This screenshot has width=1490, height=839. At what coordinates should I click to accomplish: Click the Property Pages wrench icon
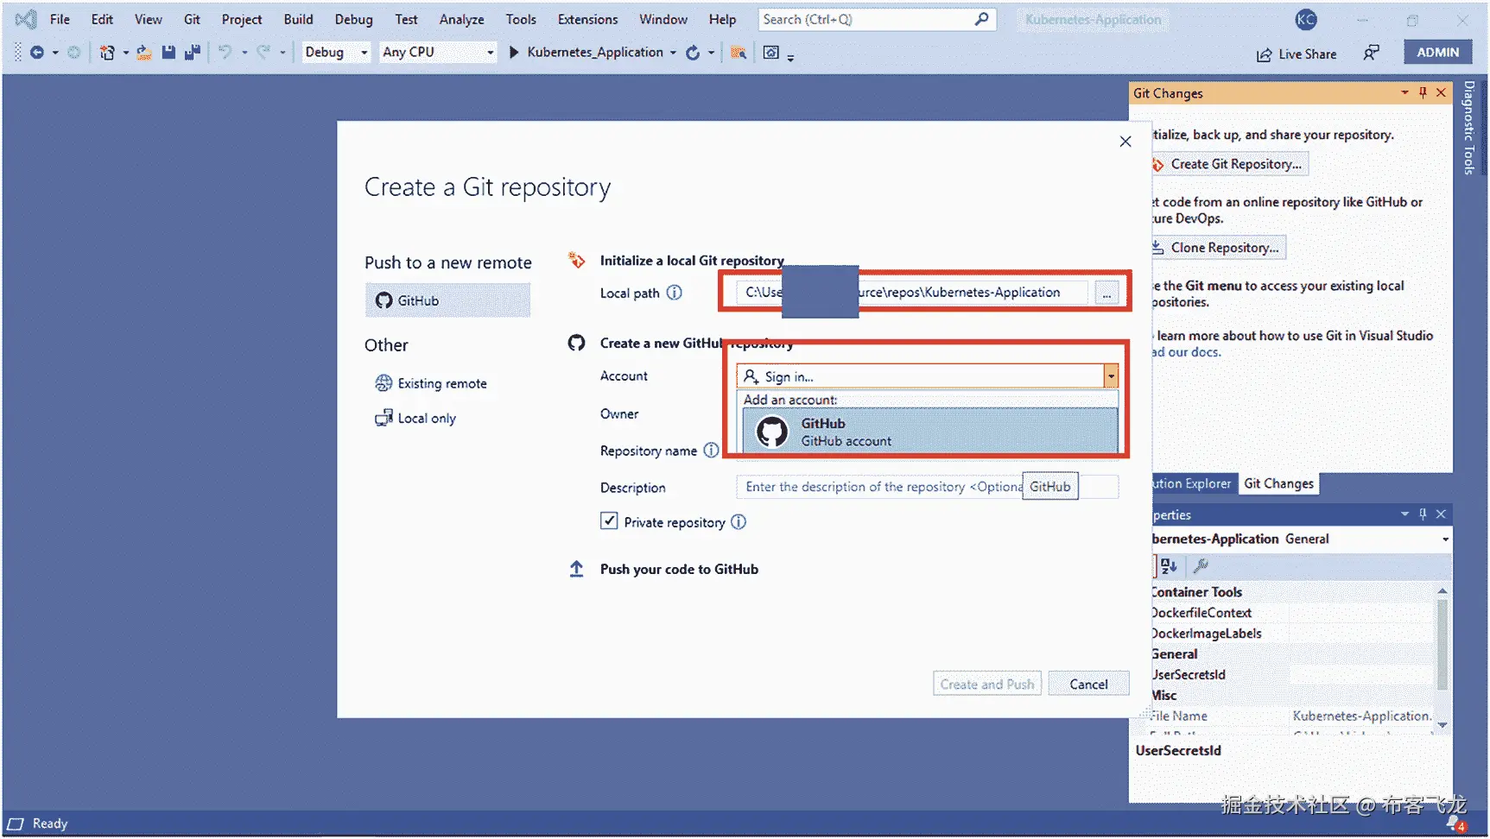(x=1201, y=566)
